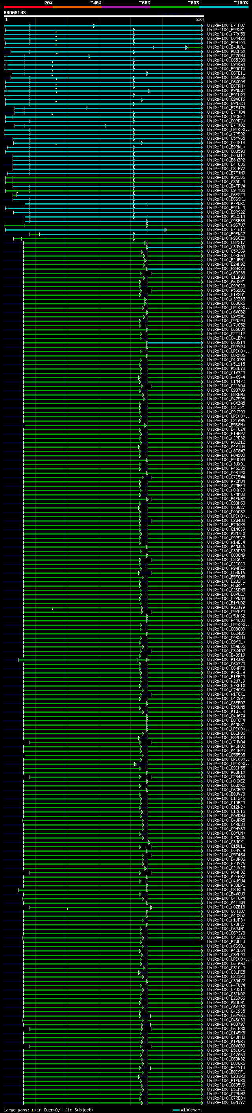Select label UniRef100_Q9FYG5
The width and height of the screenshot is (252, 1113).
pyautogui.click(x=226, y=191)
